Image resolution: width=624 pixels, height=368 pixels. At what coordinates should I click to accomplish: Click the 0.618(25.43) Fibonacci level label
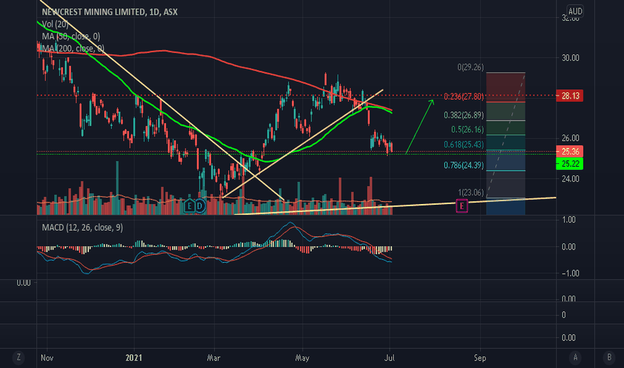tap(463, 145)
